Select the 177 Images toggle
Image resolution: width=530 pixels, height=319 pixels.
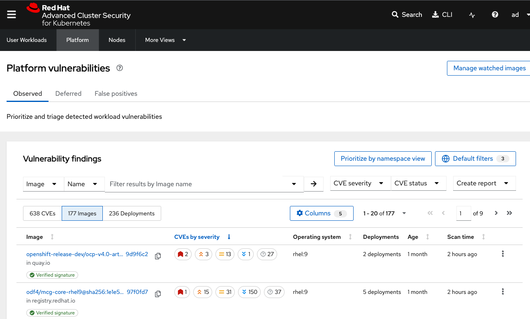point(82,213)
